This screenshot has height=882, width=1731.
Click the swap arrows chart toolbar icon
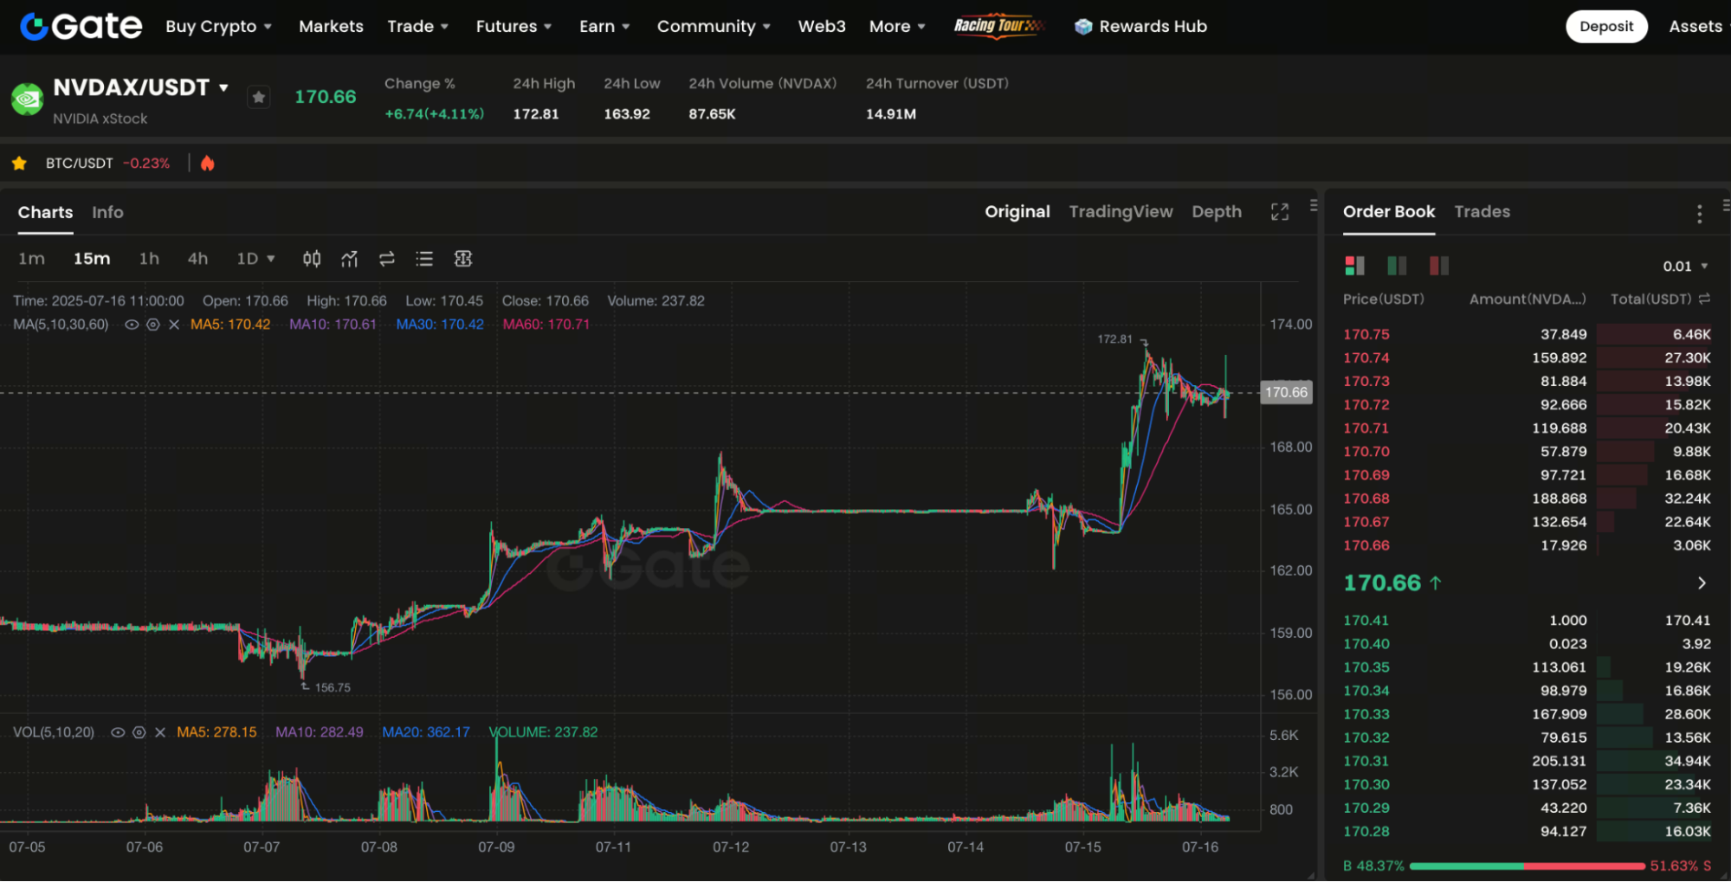click(387, 259)
